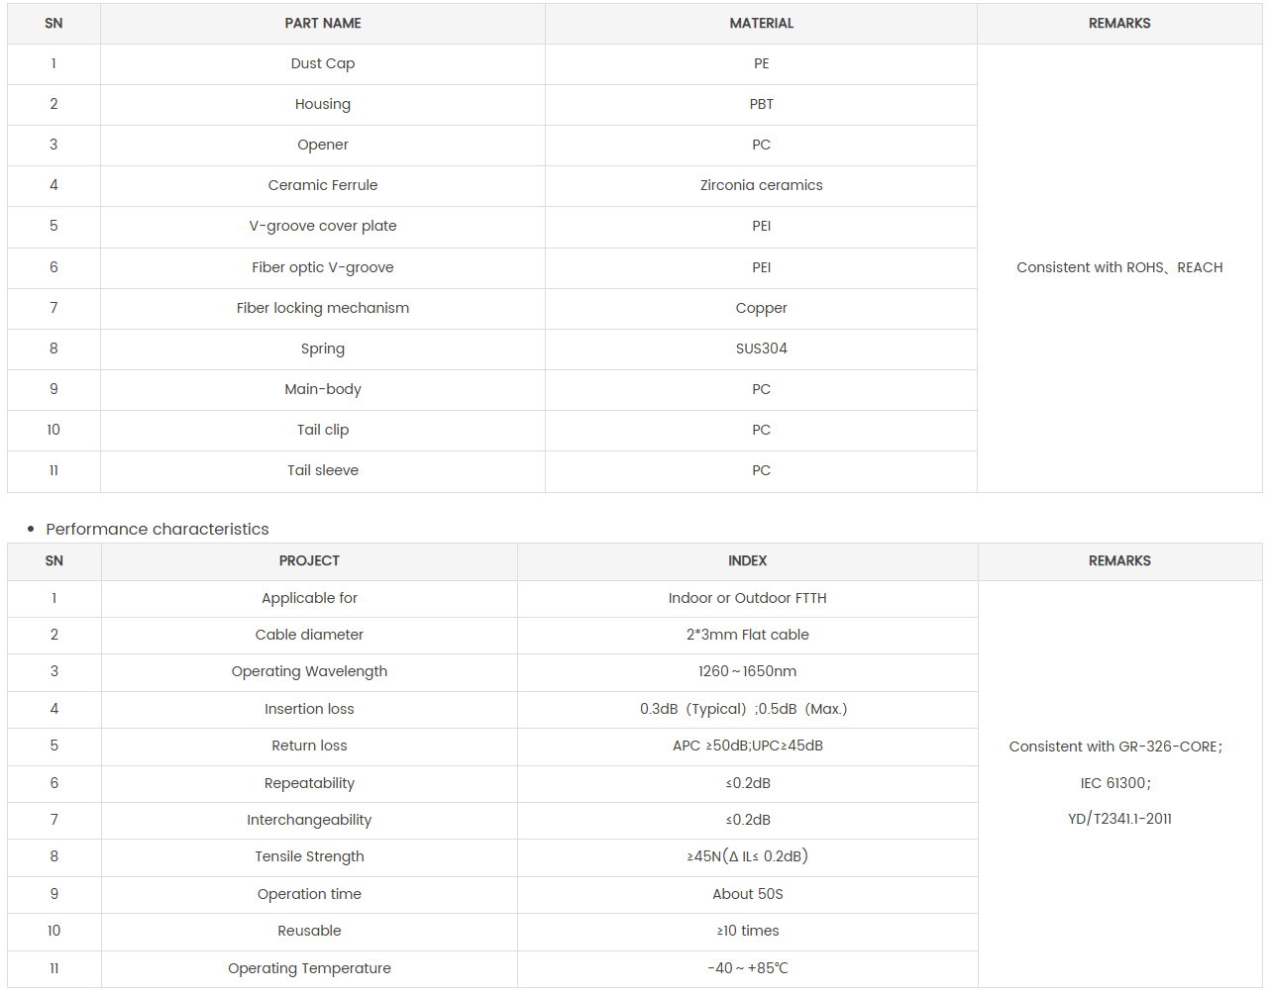Click the 2*3mm Flat cable cell
Viewport: 1270px width, 996px height.
747,635
